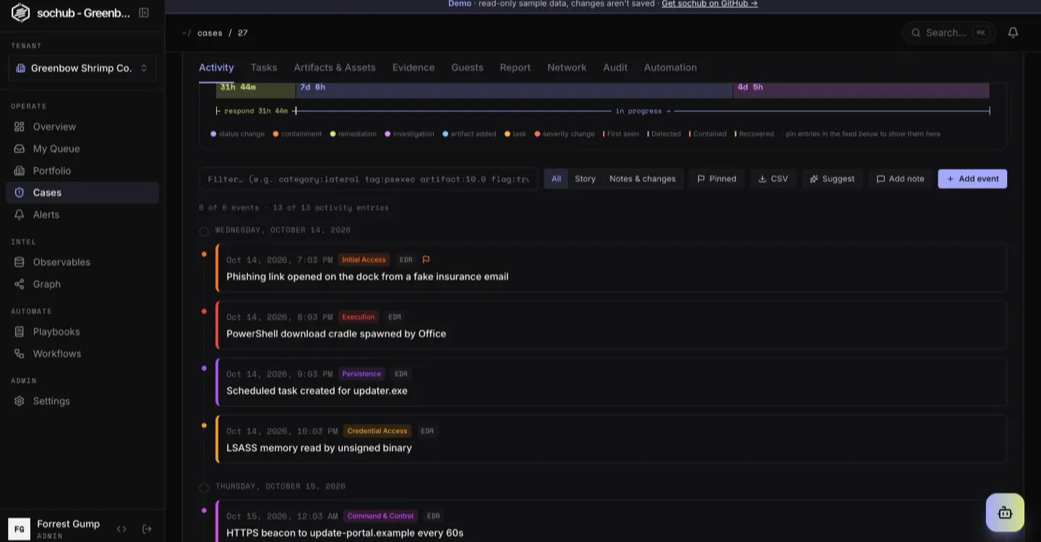Toggle the Pinned filter

717,178
